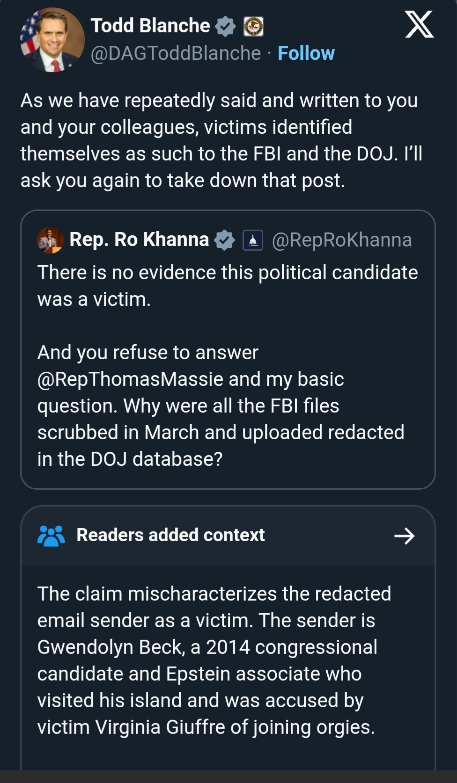
Task: Click Ro Khanna's blue verified badge
Action: 224,240
